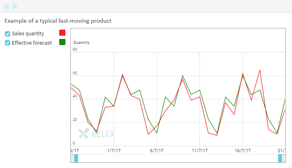Click the right range slider handle

click(x=280, y=158)
